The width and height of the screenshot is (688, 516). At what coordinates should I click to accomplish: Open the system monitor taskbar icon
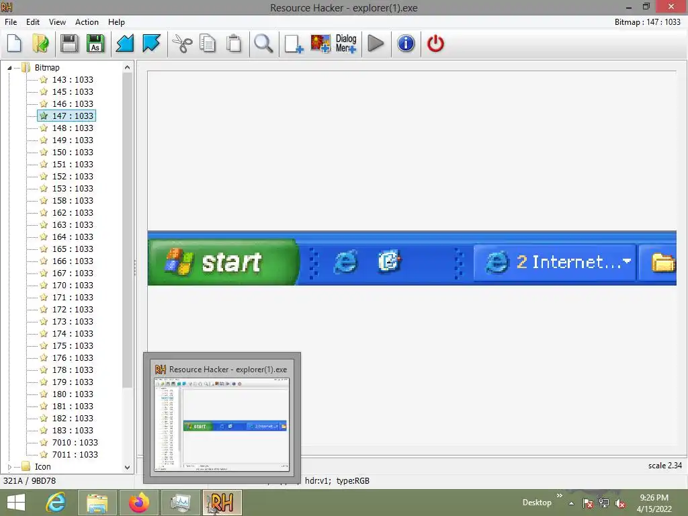pos(181,503)
